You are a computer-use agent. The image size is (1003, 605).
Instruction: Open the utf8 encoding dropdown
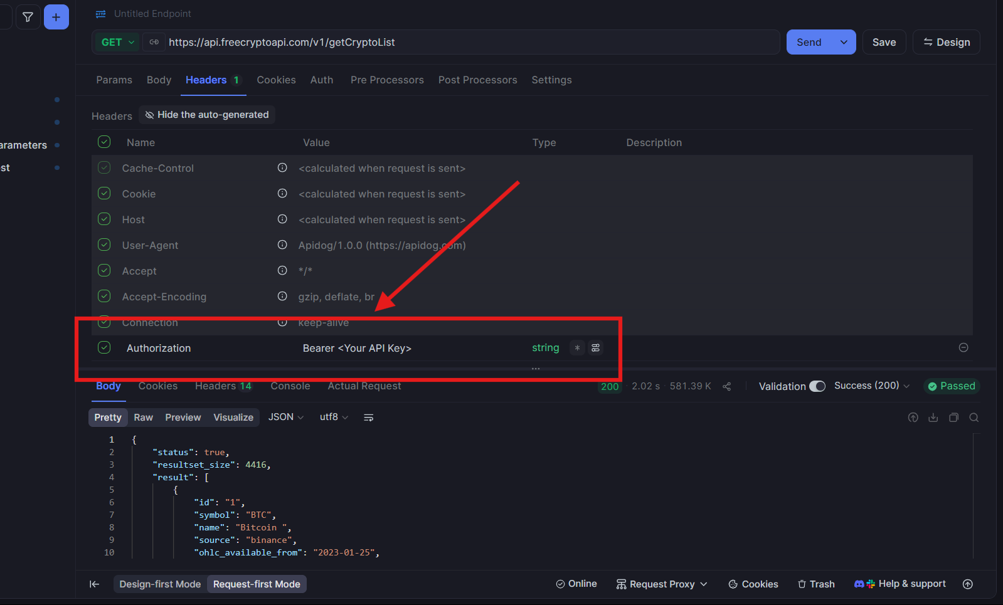[334, 417]
